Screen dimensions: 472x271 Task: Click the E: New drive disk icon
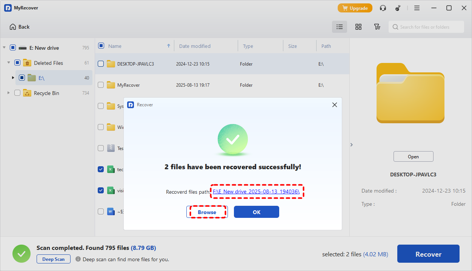(x=23, y=48)
